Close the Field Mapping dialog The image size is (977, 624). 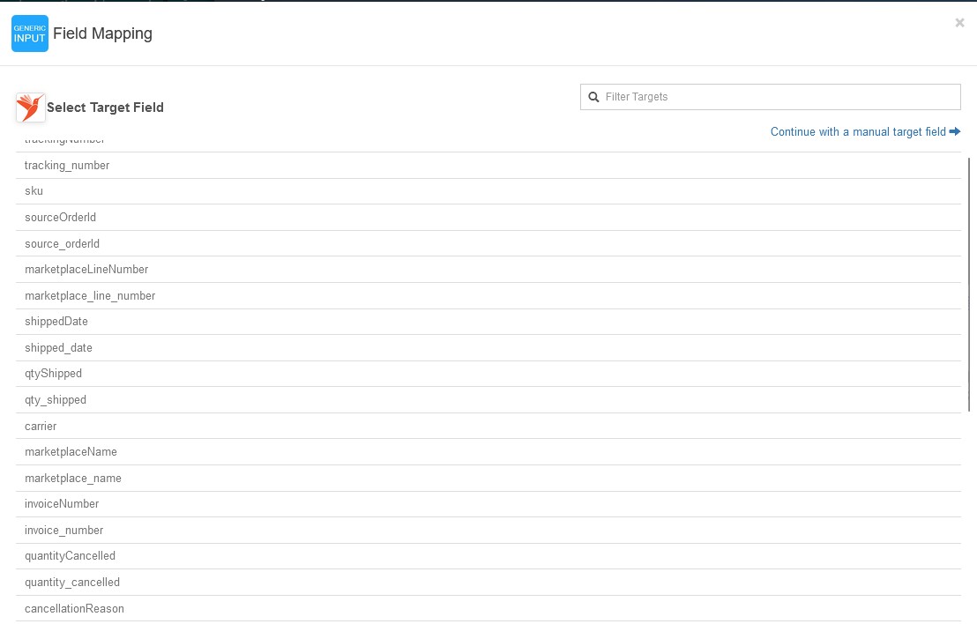(959, 23)
